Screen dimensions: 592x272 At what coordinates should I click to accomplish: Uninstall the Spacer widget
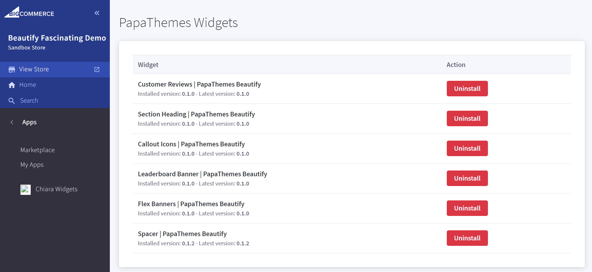(x=467, y=238)
